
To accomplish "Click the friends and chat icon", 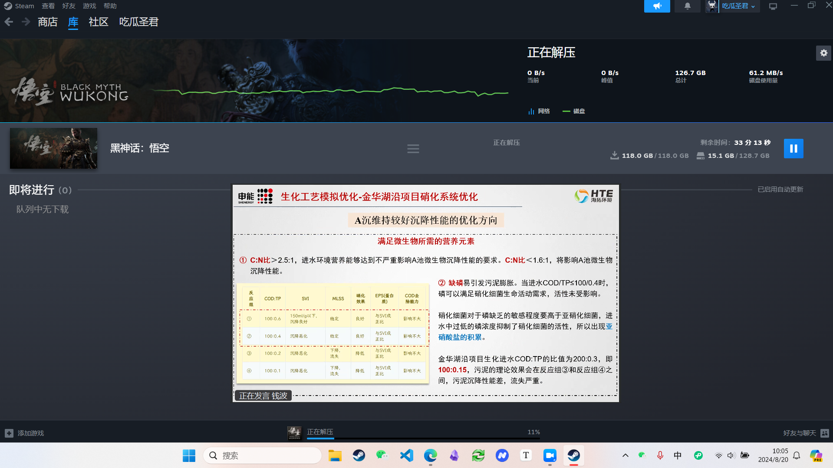I will [825, 433].
